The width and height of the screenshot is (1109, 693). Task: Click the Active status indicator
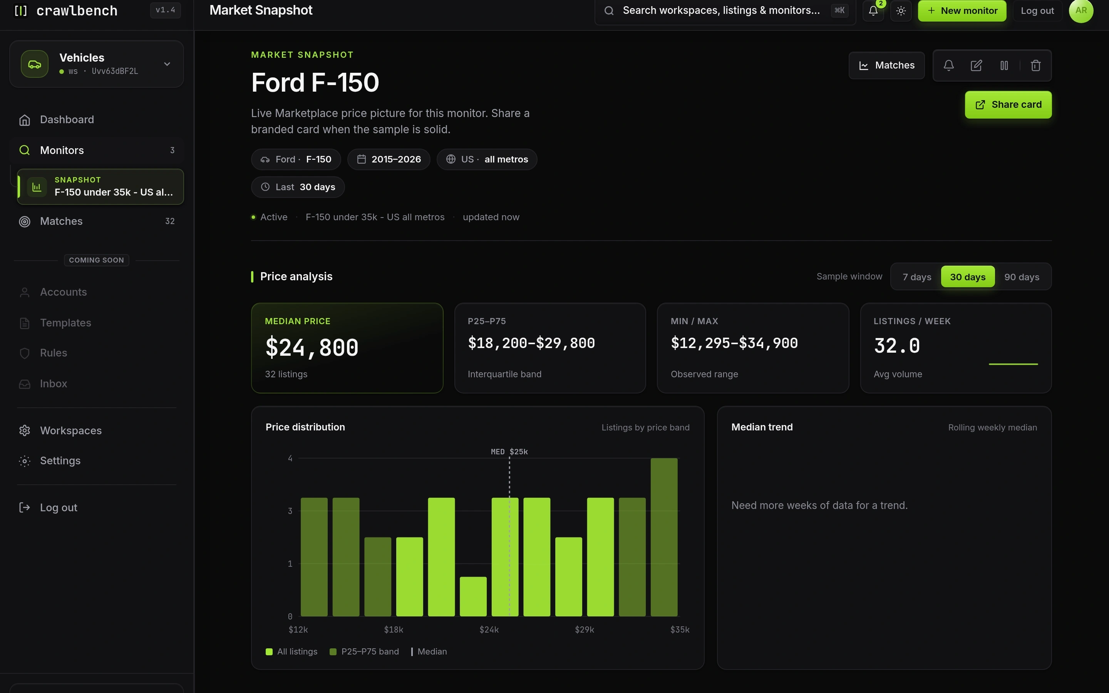[270, 217]
